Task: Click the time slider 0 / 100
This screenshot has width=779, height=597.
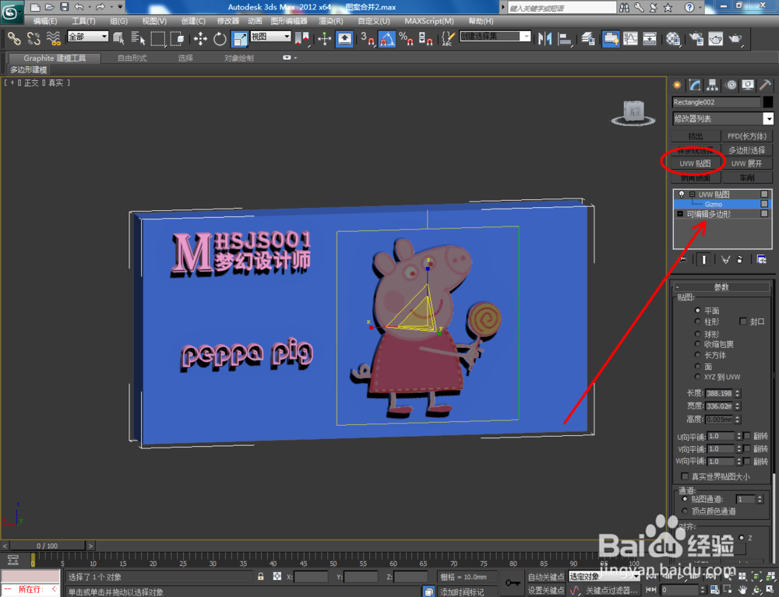Action: (48, 546)
